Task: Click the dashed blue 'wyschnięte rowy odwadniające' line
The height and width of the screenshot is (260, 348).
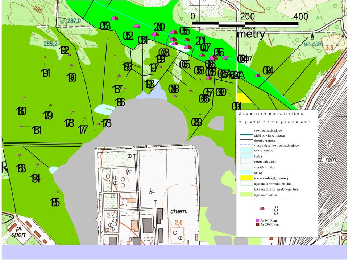Action: [x=246, y=145]
